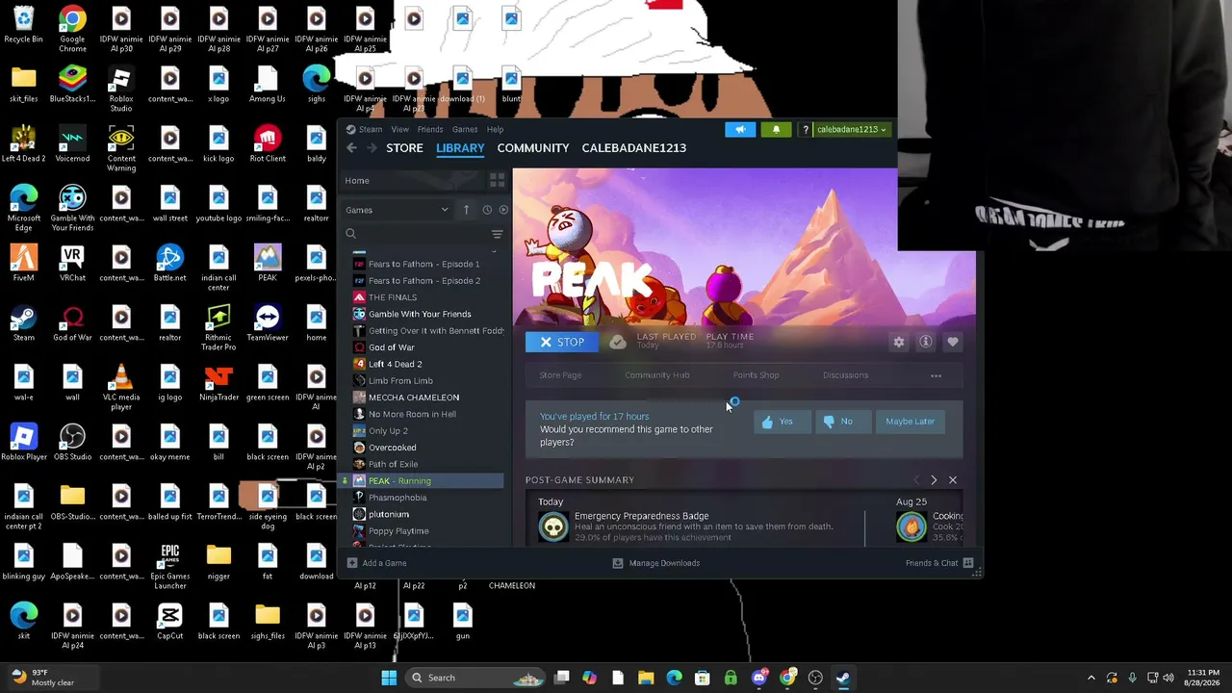1232x693 pixels.
Task: Open Microsoft Store from the taskbar
Action: (x=703, y=678)
